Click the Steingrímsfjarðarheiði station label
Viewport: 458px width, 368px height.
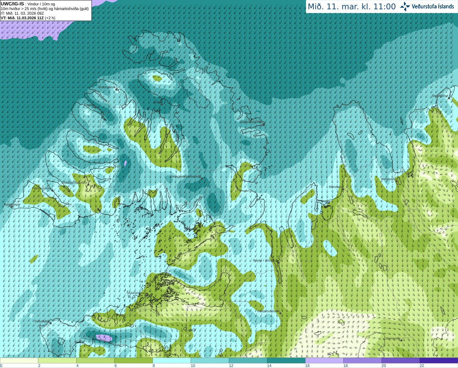(186, 176)
